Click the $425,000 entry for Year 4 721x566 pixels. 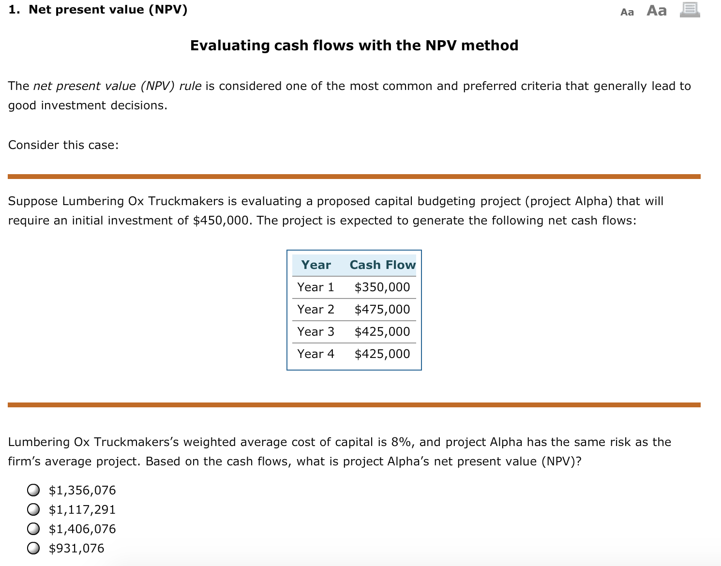click(x=381, y=354)
